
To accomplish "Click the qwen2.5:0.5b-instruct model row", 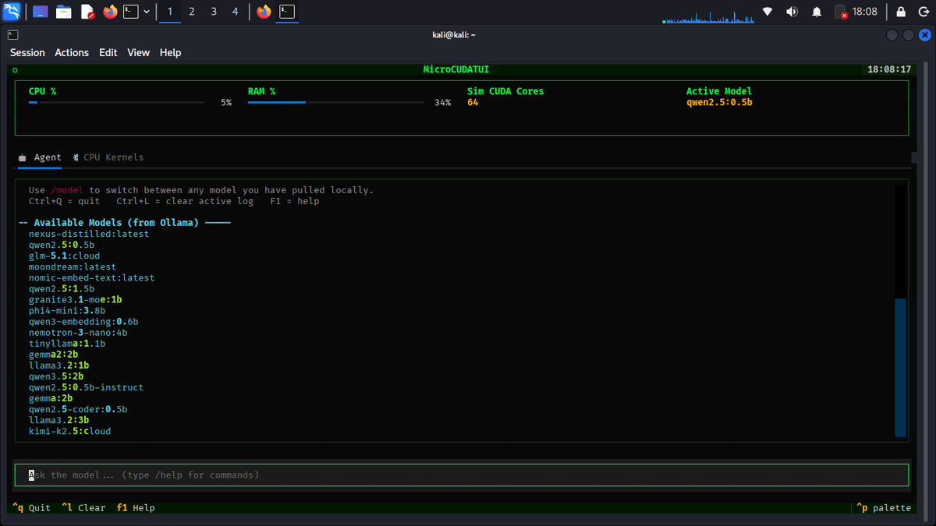I will 87,387.
